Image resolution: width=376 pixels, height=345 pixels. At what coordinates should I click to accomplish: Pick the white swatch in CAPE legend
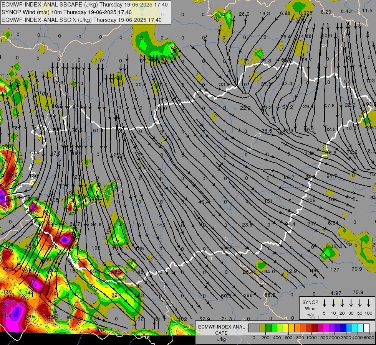pos(366,328)
